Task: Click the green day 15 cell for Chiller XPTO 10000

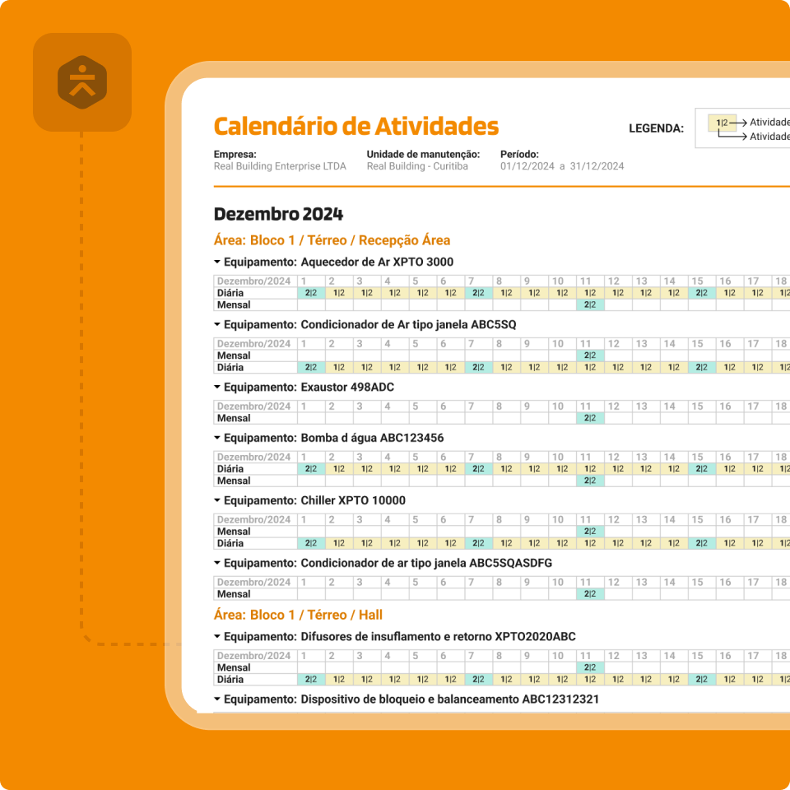Action: click(x=701, y=543)
